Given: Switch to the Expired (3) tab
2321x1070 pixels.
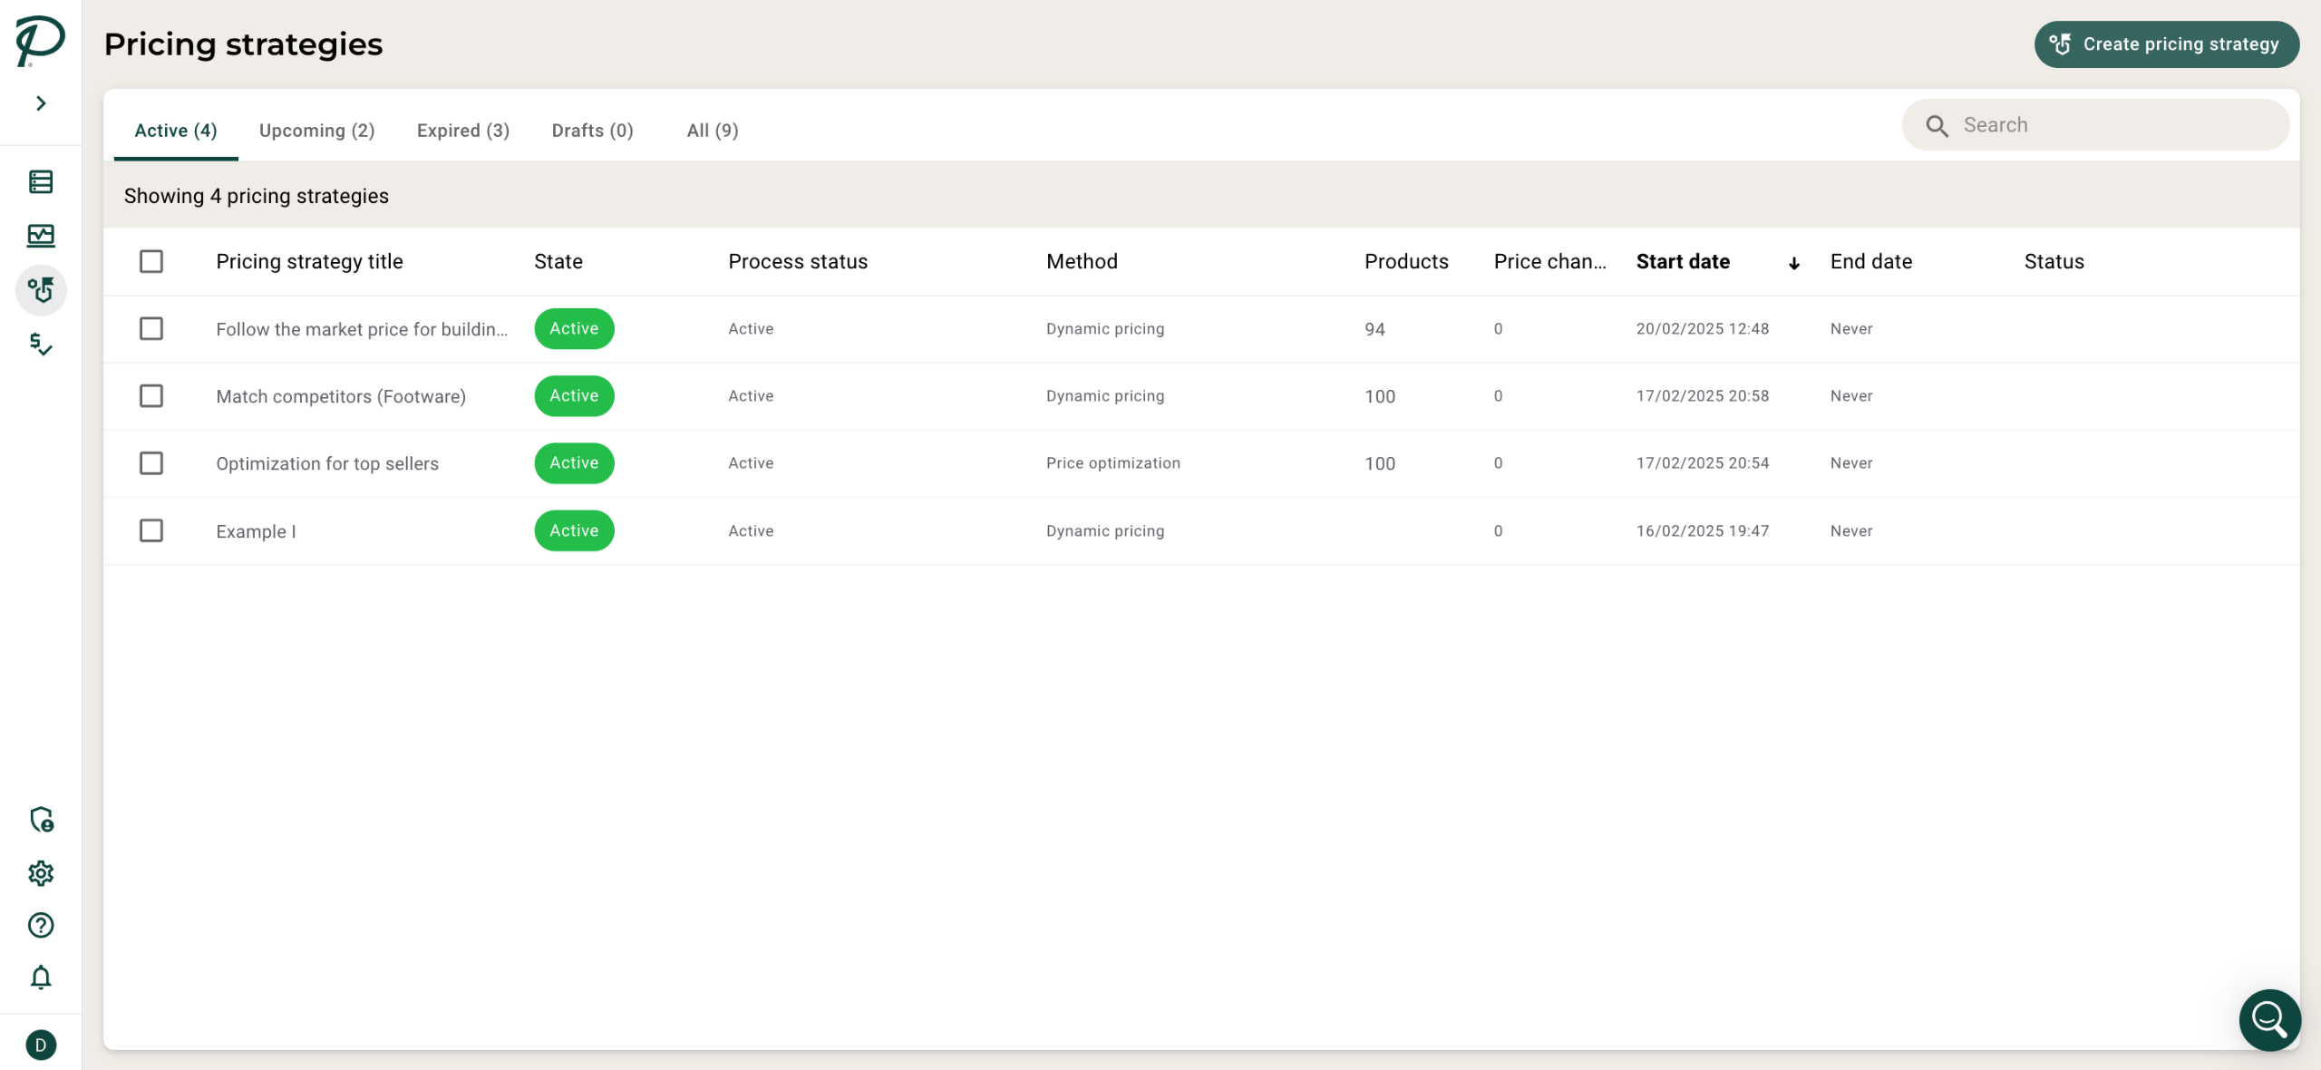Looking at the screenshot, I should [x=462, y=131].
